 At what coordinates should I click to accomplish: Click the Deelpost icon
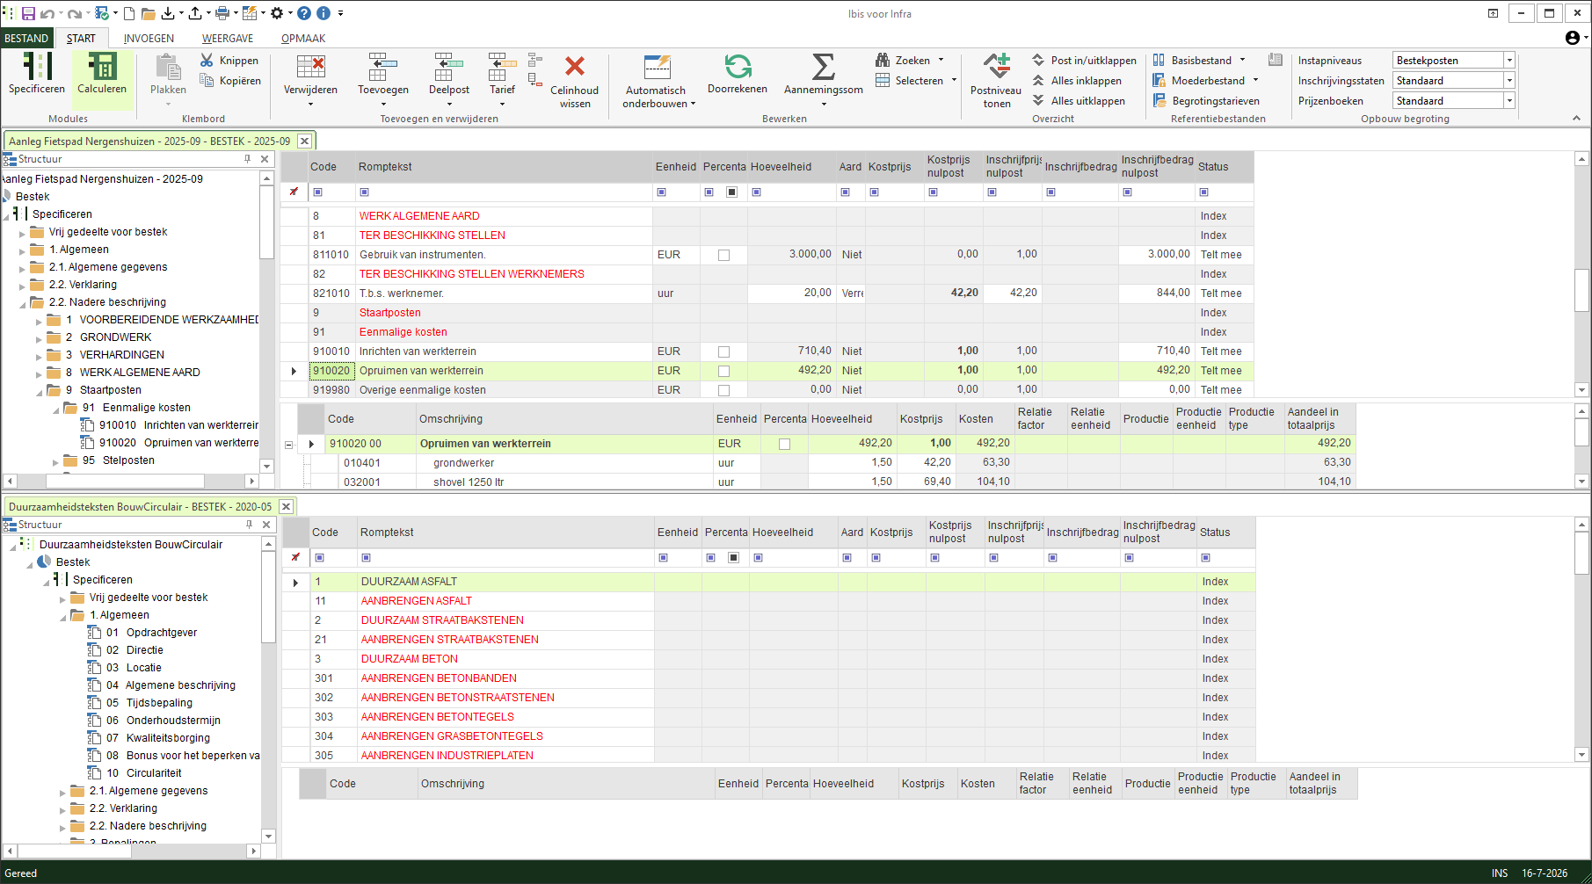click(449, 67)
